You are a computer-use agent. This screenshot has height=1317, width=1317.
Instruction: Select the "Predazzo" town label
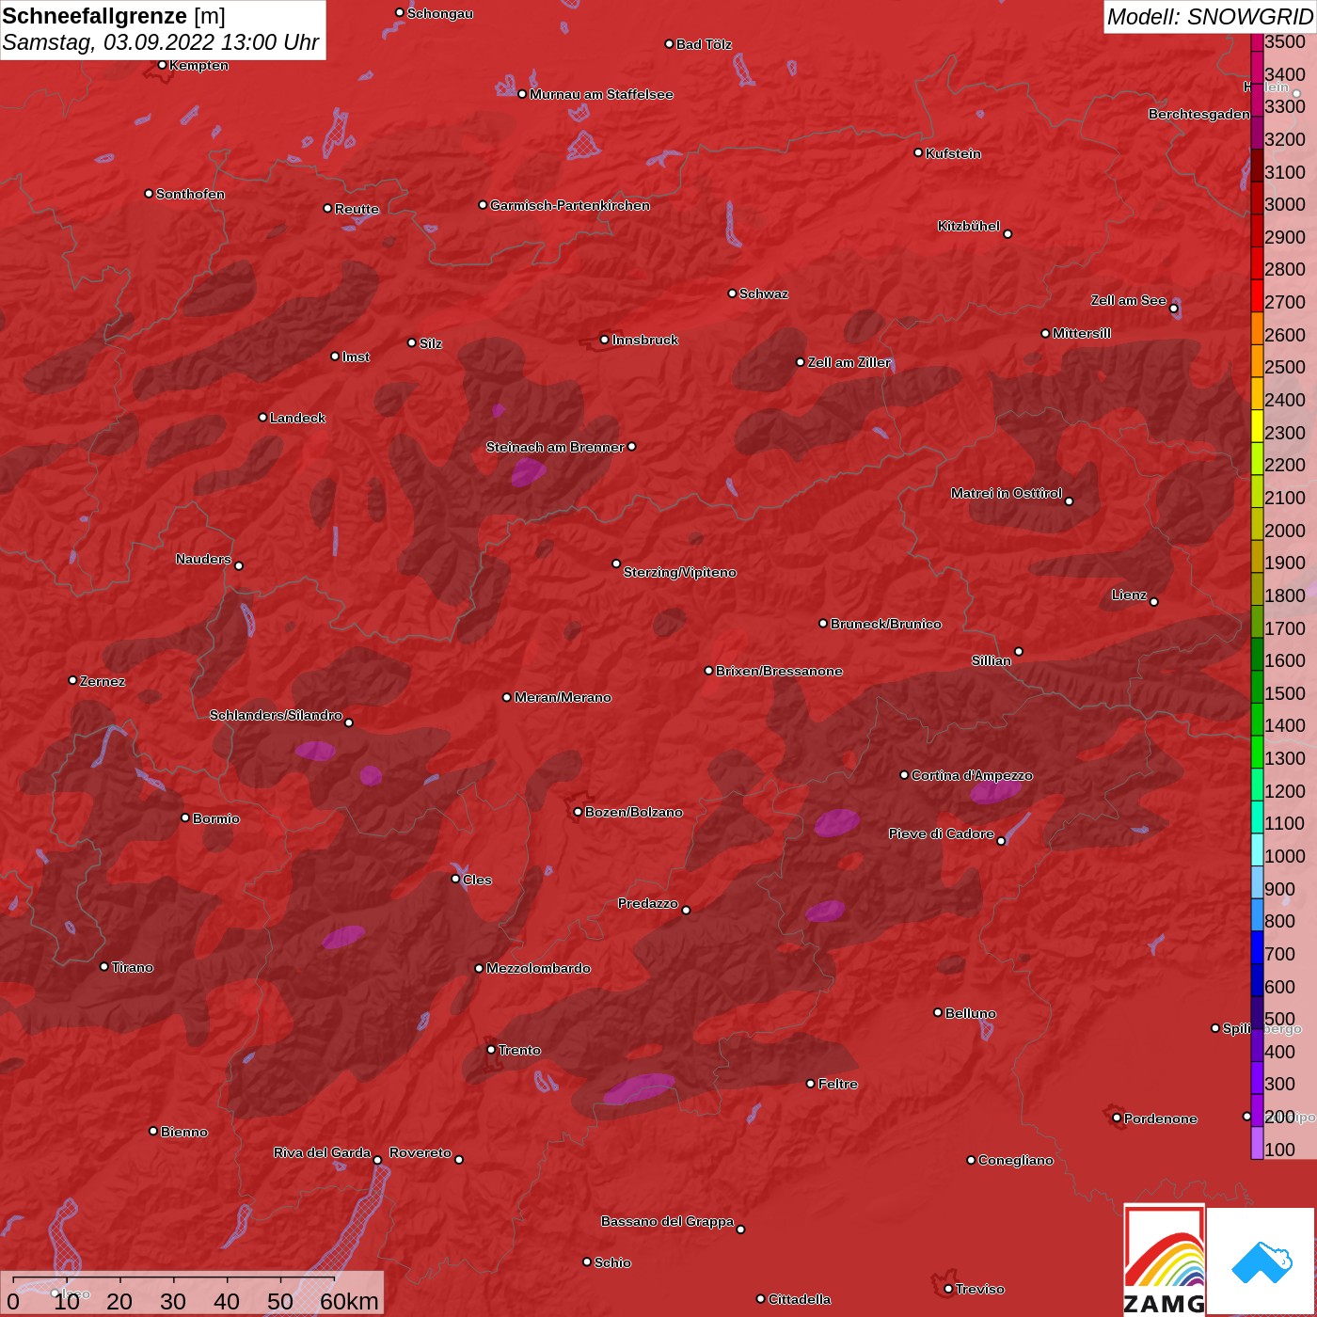click(648, 903)
